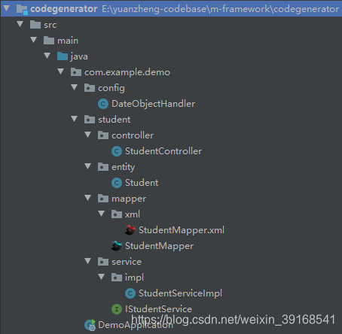Click the StudentController class icon

[x=117, y=151]
